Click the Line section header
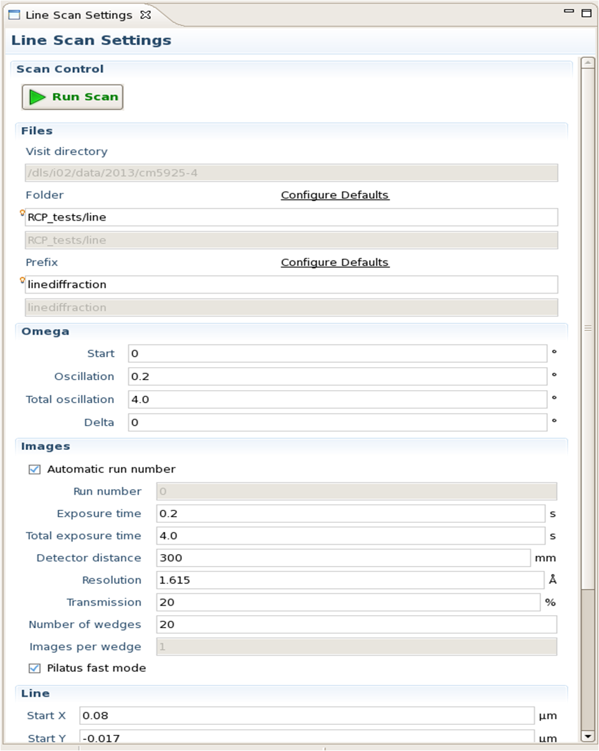 (36, 693)
